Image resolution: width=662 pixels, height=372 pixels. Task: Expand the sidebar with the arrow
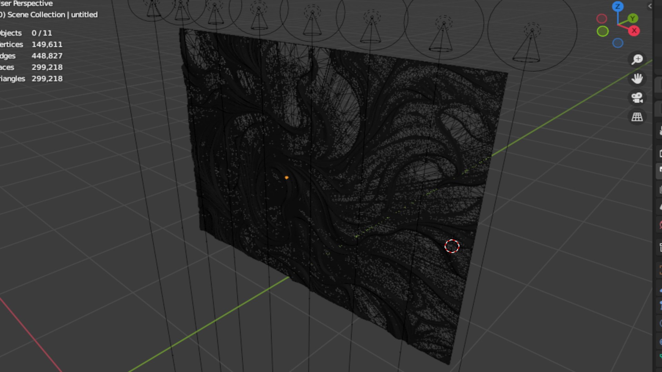click(650, 6)
